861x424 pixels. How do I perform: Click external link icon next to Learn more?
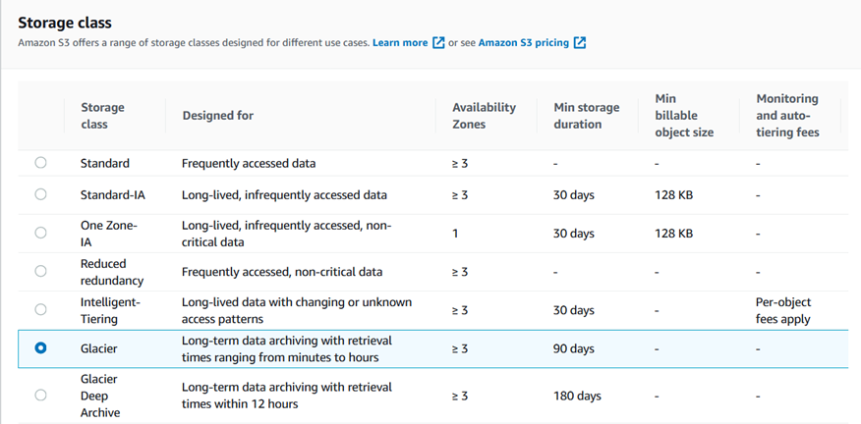click(x=438, y=43)
